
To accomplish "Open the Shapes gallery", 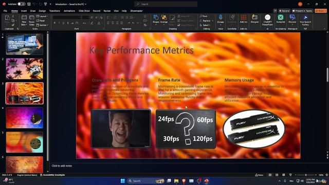I will [156, 20].
